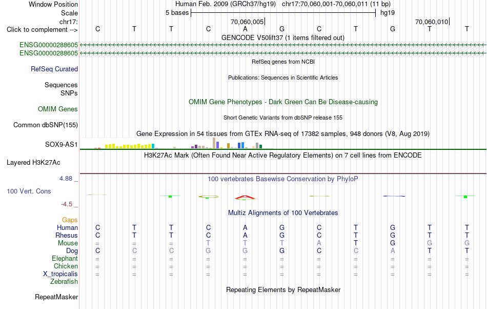This screenshot has width=487, height=309.
Task: Select the Scale label
Action: 69,13
